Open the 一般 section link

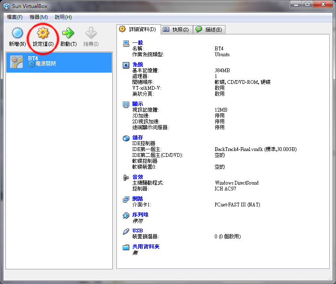138,43
